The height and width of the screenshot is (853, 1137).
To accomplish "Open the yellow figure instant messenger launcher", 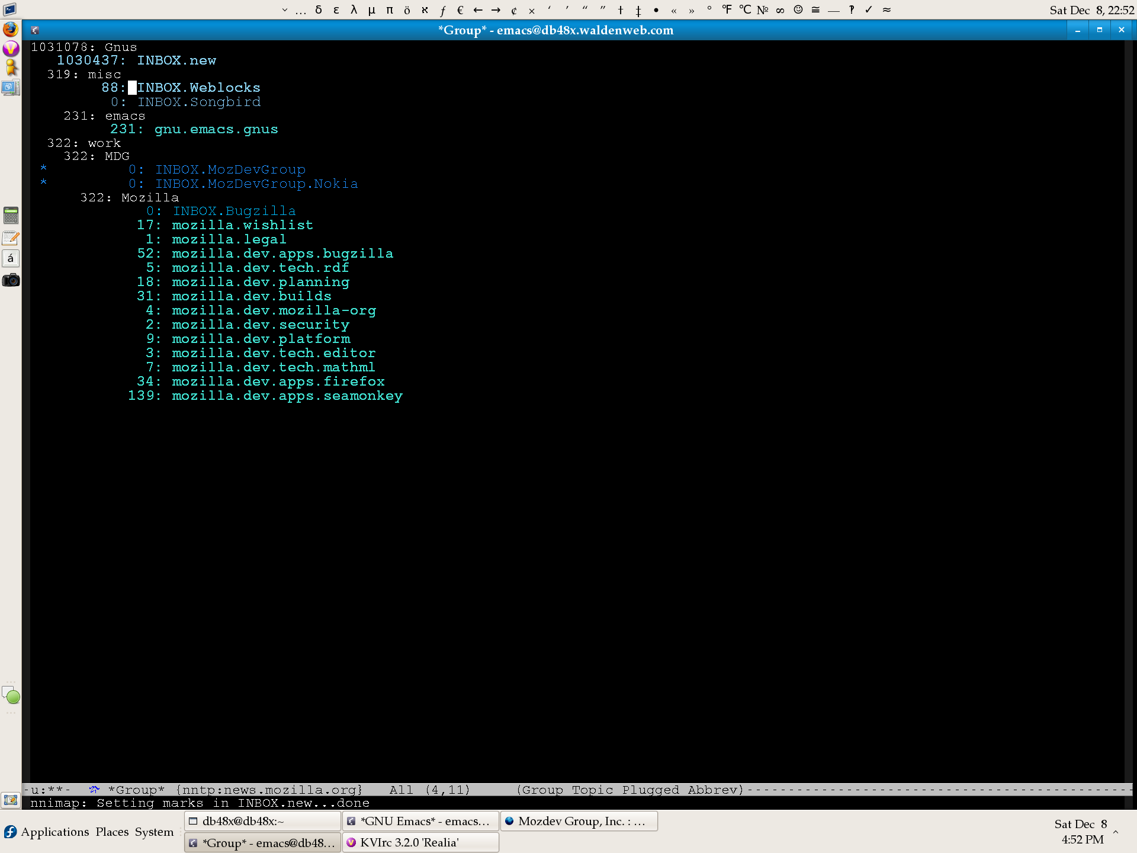I will click(x=11, y=68).
